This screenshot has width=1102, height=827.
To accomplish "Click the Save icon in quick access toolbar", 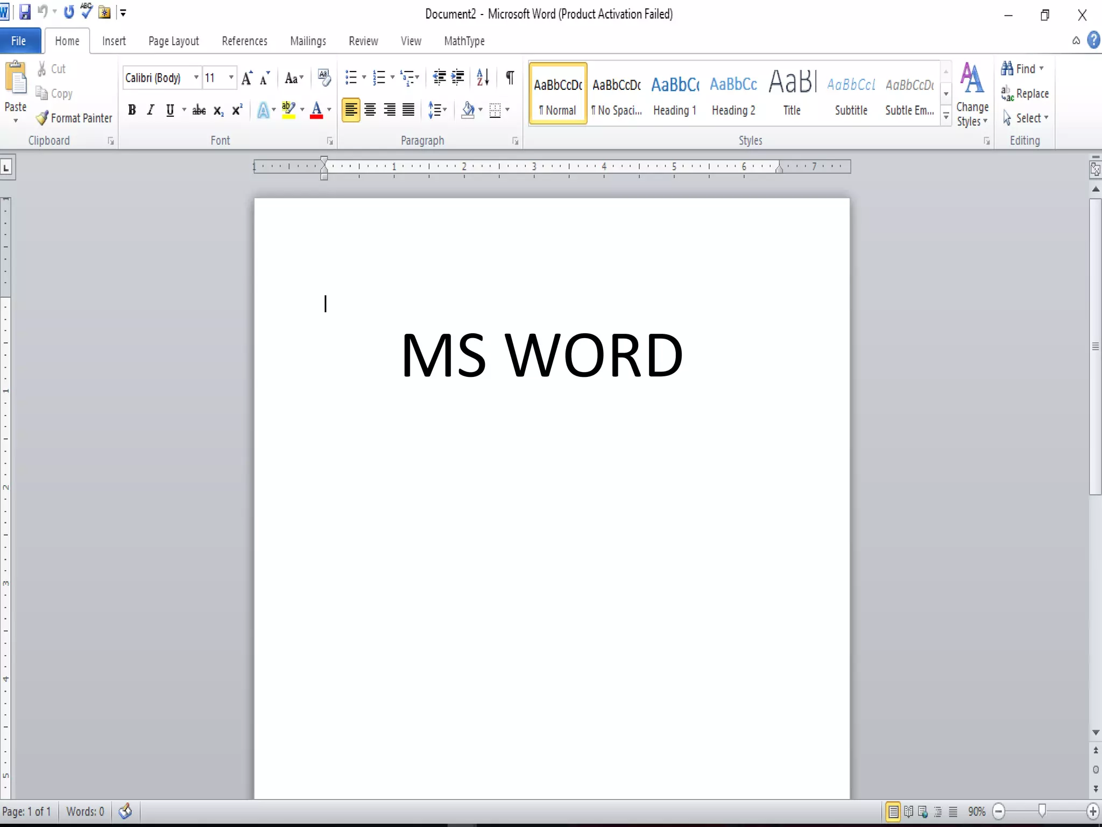I will point(25,12).
